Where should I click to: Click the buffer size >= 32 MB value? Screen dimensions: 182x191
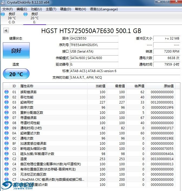click(167, 38)
